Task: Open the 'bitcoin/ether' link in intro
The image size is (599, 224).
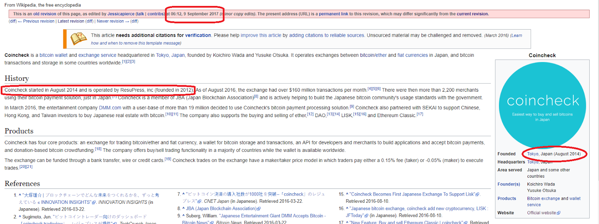Action: (373, 55)
